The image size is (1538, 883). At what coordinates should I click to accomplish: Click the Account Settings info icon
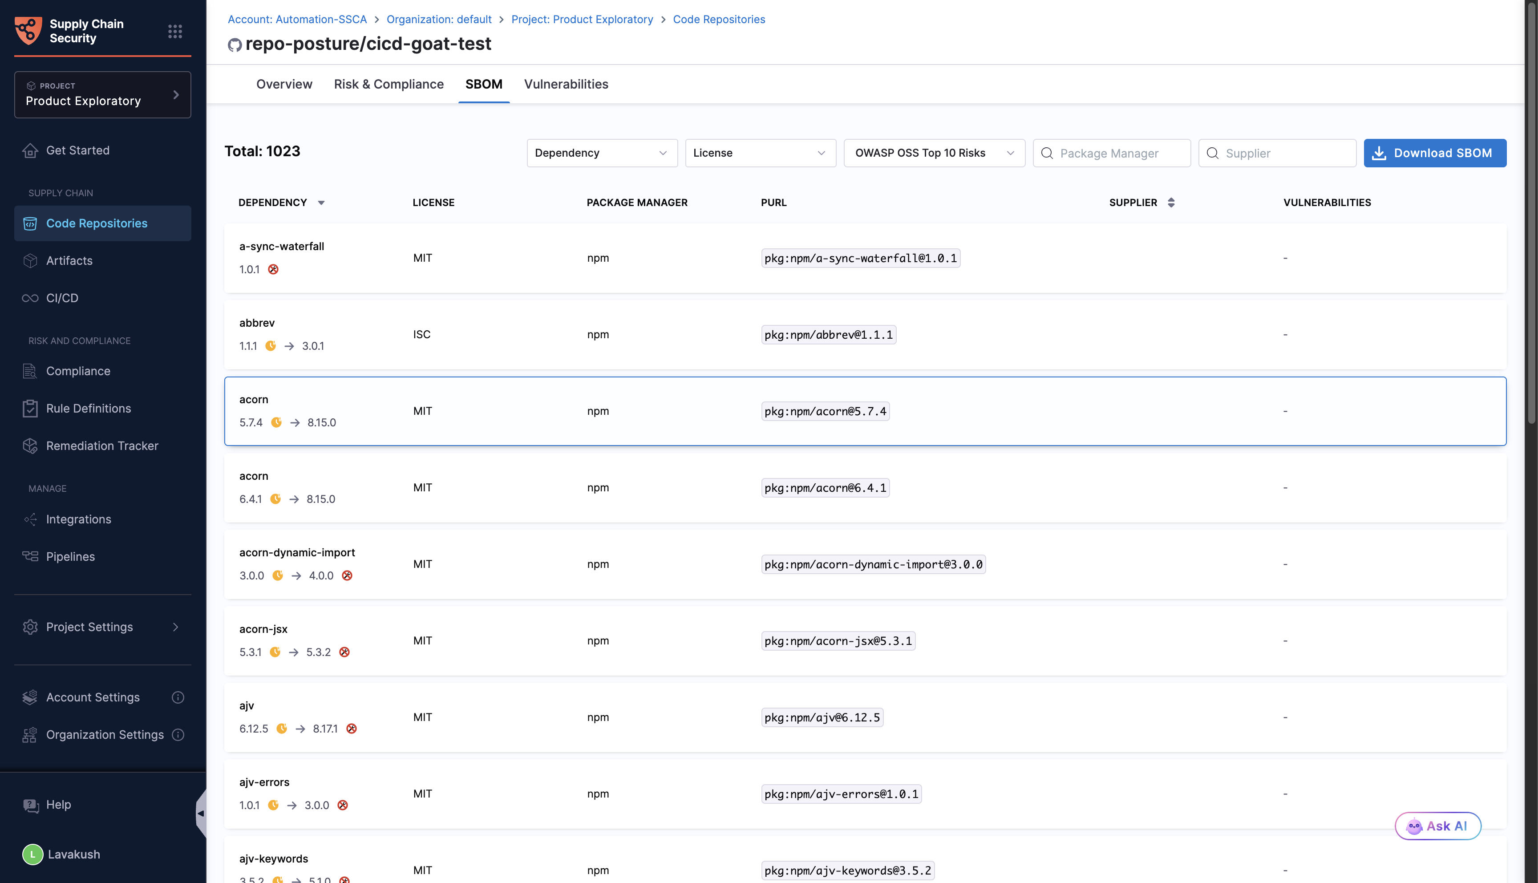point(178,697)
